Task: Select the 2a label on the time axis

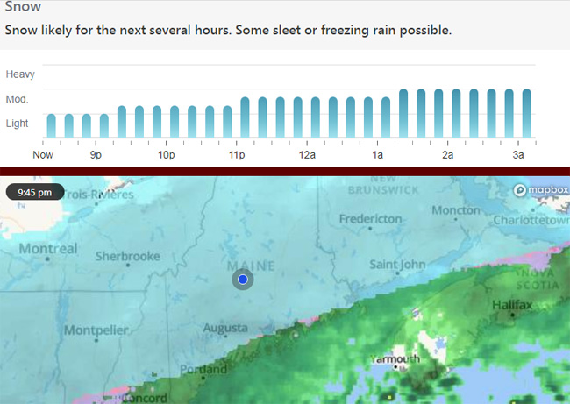Action: [447, 155]
